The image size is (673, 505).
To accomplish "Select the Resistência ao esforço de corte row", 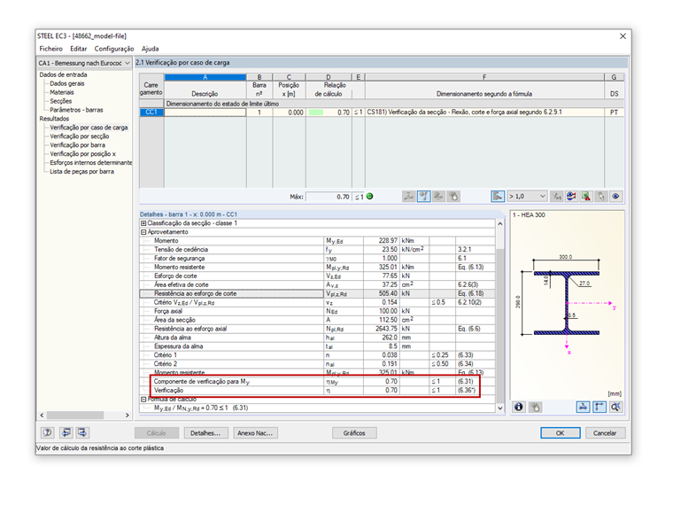I will tap(317, 294).
